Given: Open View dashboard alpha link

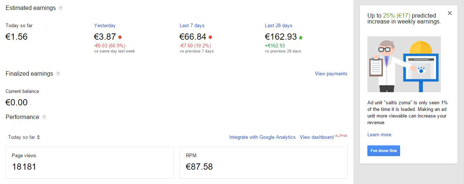Looking at the screenshot, I should (x=317, y=137).
